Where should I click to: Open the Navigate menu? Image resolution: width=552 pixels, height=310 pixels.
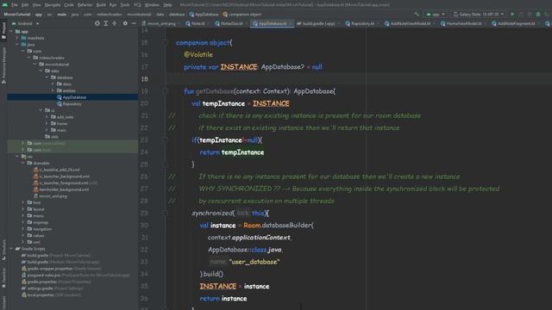click(53, 5)
